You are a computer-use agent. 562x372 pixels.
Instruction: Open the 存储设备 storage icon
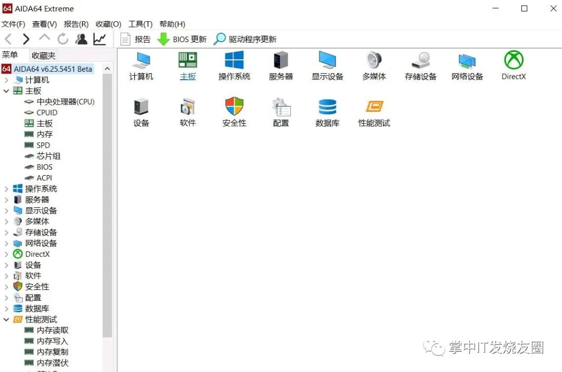pos(420,65)
